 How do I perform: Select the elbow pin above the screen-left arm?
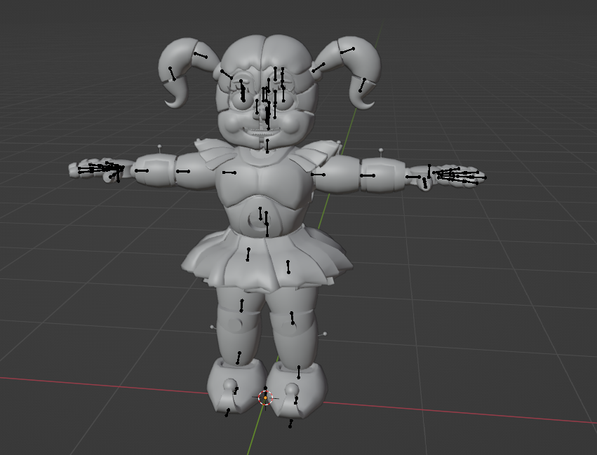pyautogui.click(x=159, y=149)
